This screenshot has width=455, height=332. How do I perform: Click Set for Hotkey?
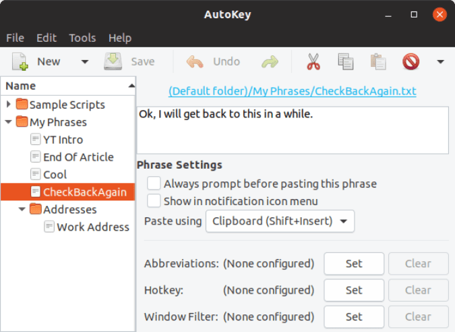point(354,290)
